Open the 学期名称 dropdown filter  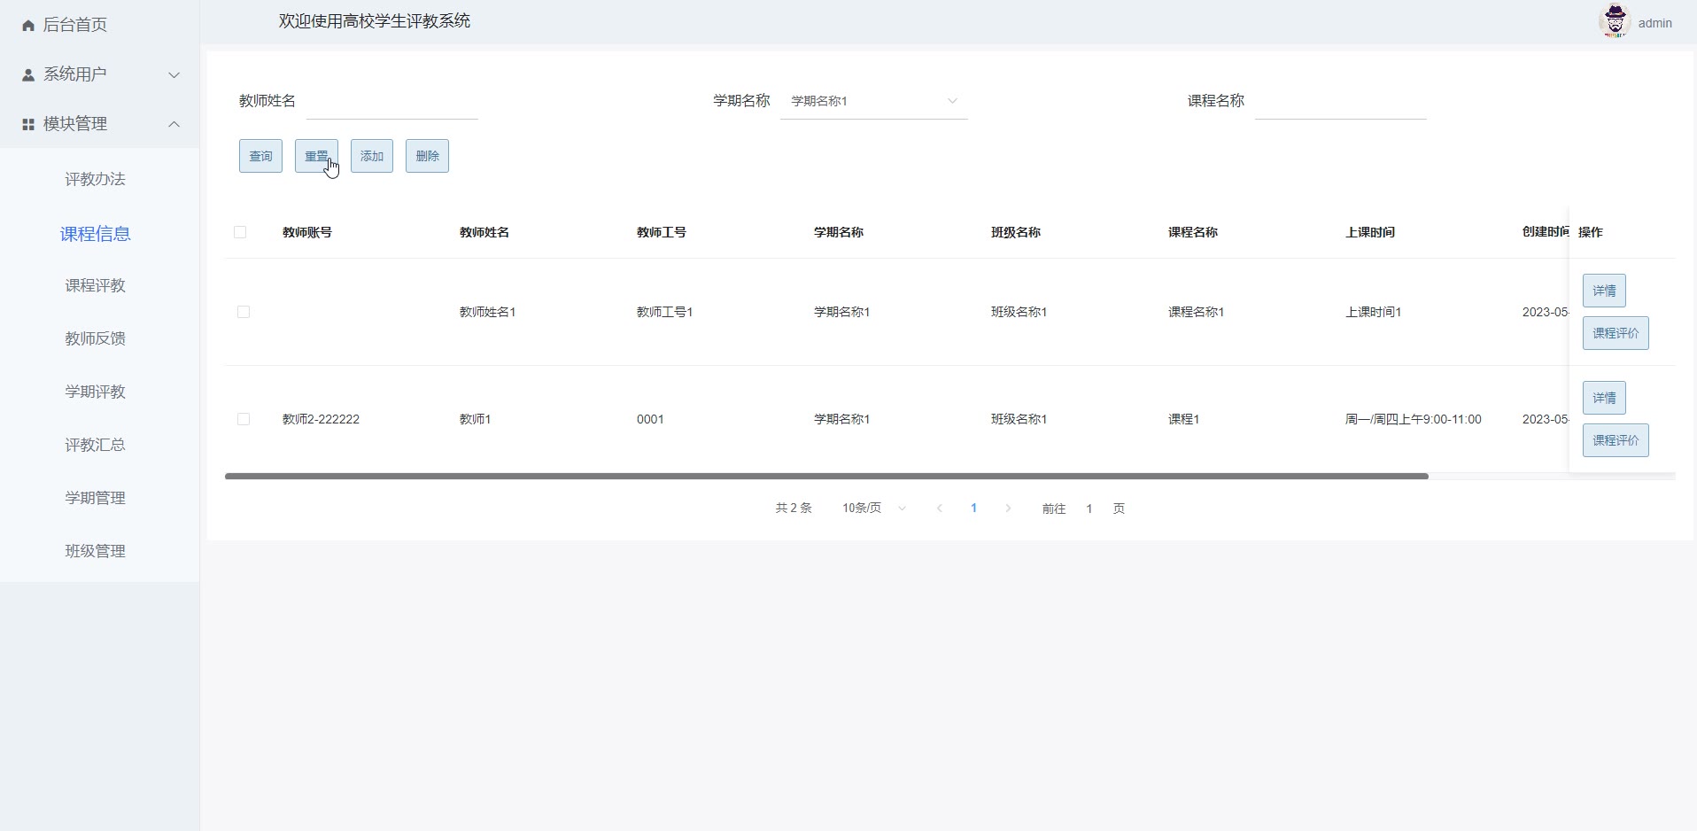coord(873,101)
